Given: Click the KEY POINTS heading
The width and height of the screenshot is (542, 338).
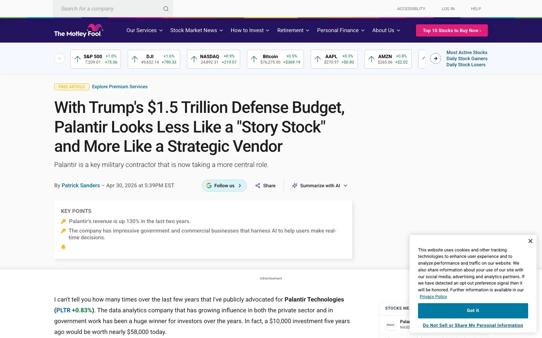Looking at the screenshot, I should pos(76,211).
